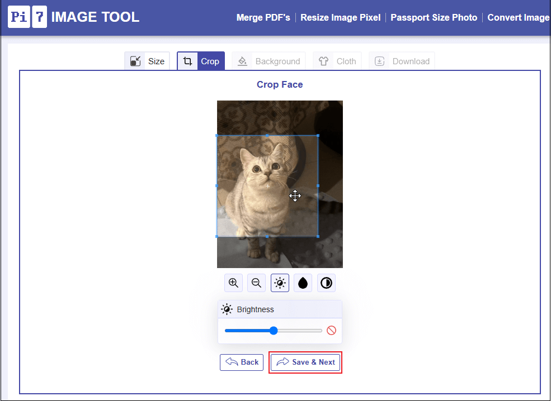Click the cat image inside the crop selection
The image size is (551, 401).
click(263, 184)
